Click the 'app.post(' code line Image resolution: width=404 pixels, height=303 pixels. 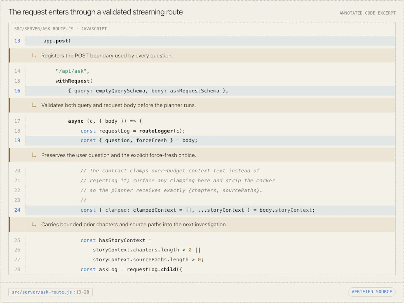pyautogui.click(x=57, y=41)
